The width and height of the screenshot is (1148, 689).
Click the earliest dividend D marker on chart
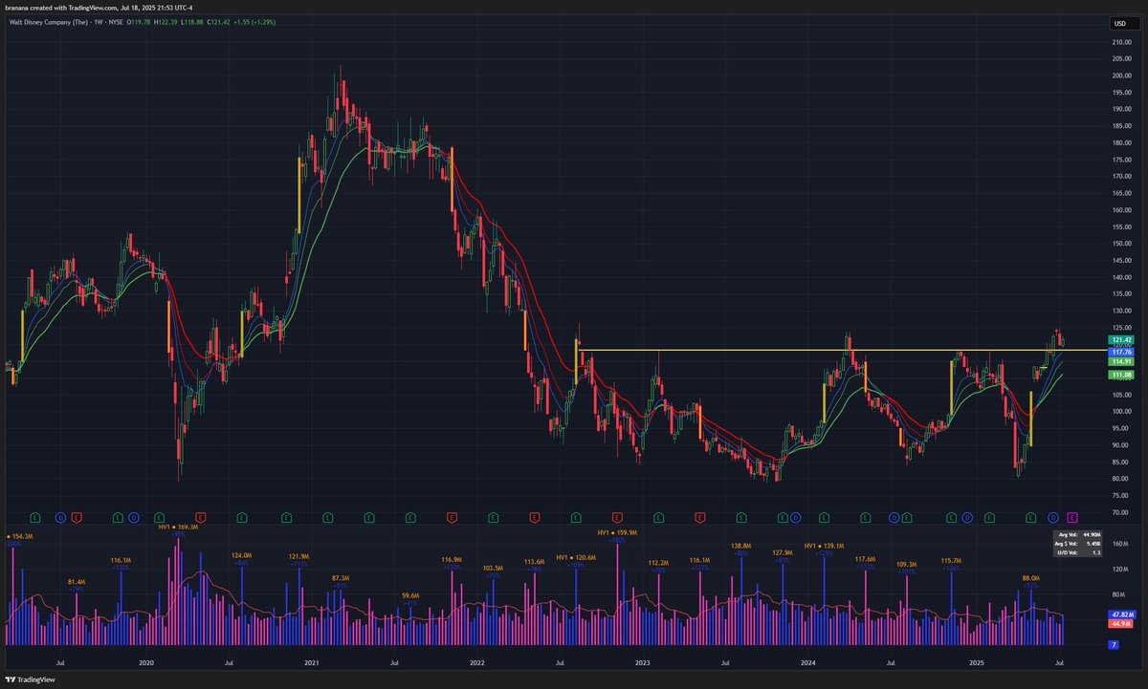click(60, 517)
